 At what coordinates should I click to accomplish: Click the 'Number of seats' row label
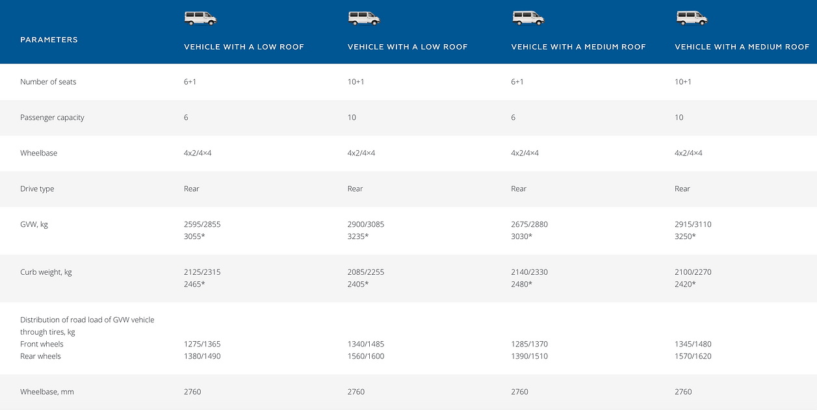[48, 82]
